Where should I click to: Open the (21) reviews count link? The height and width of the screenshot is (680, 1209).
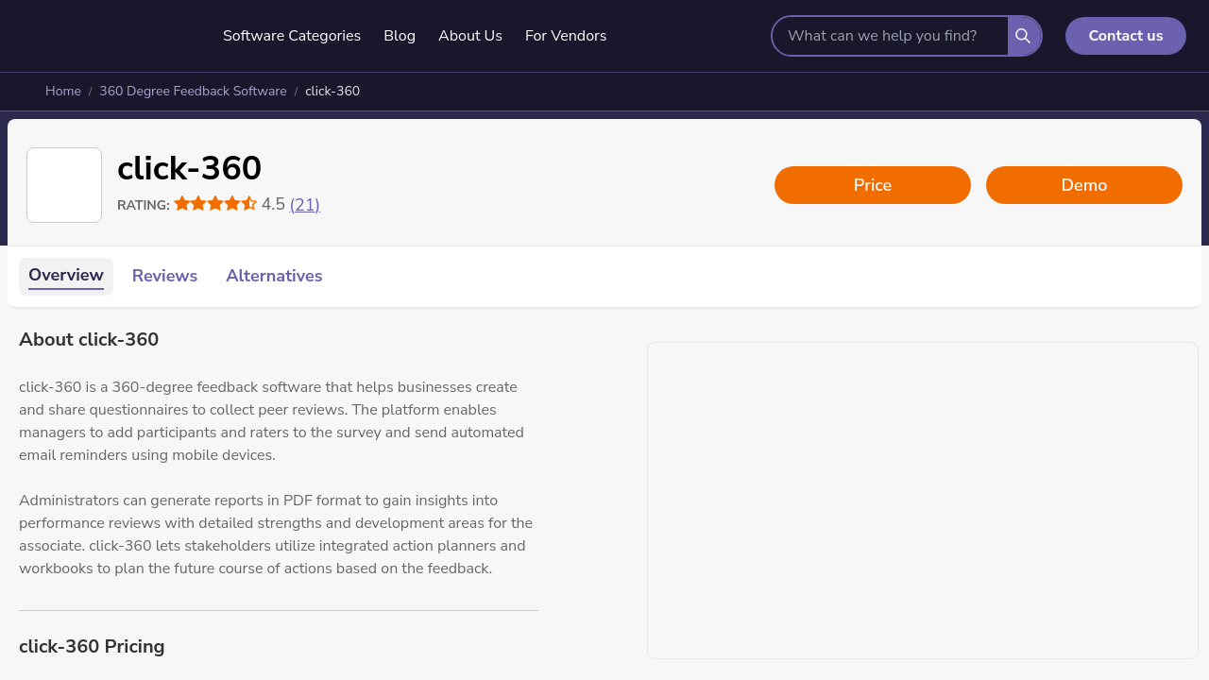pyautogui.click(x=304, y=205)
